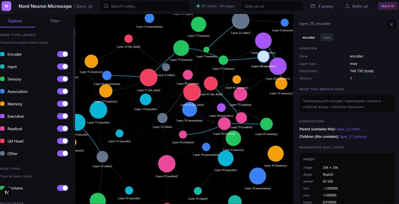Toggle the LM Head zone visibility
The image size is (399, 204).
62,141
